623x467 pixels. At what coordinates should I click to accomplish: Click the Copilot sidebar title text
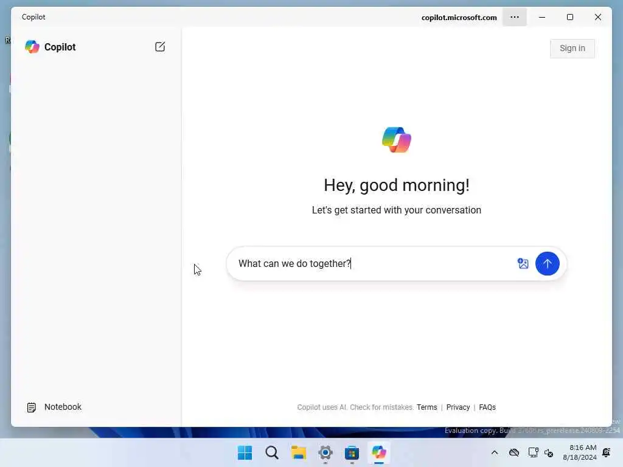(x=60, y=47)
